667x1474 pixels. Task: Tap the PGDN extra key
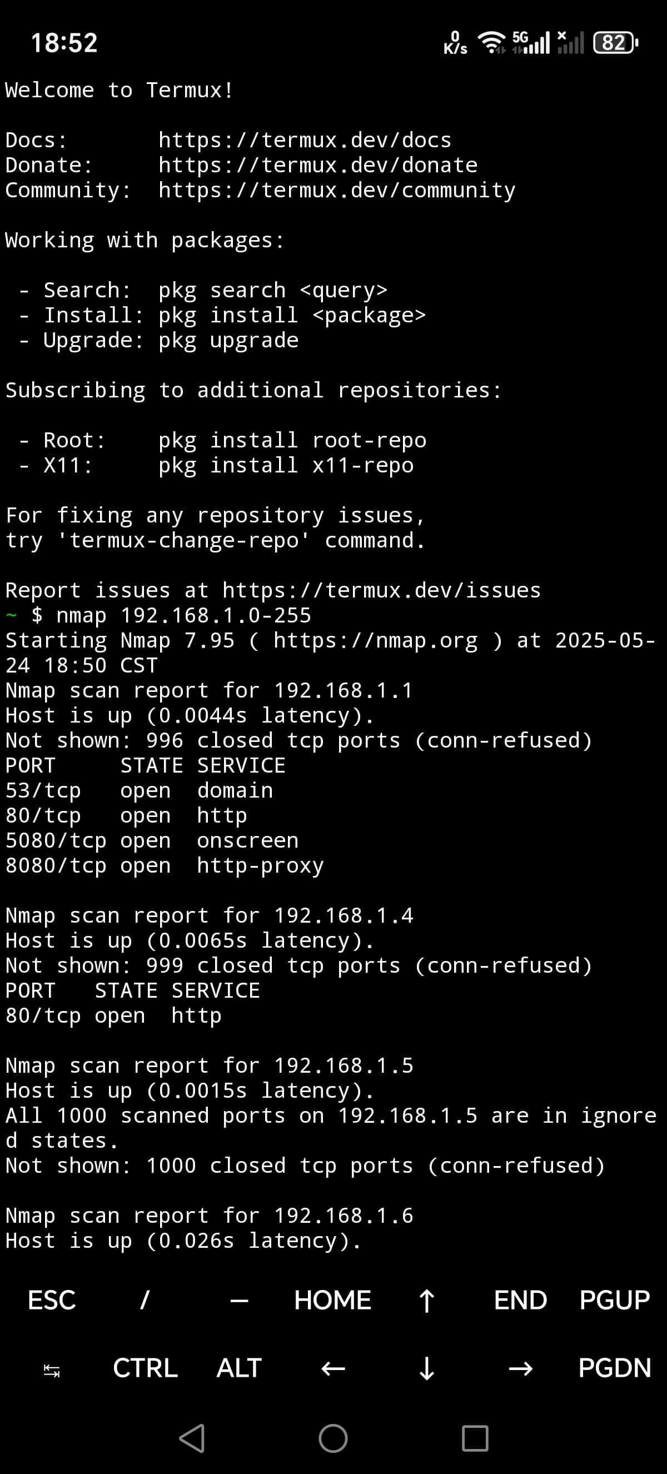[615, 1369]
